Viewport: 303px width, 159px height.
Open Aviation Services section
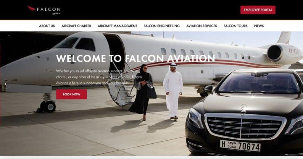[202, 26]
